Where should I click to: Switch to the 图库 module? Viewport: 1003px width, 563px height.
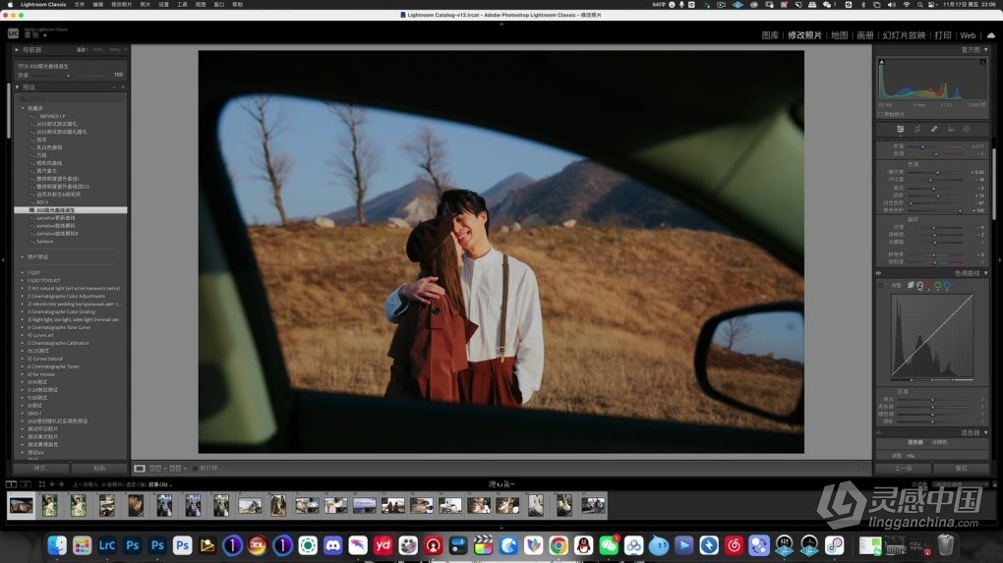(x=770, y=35)
